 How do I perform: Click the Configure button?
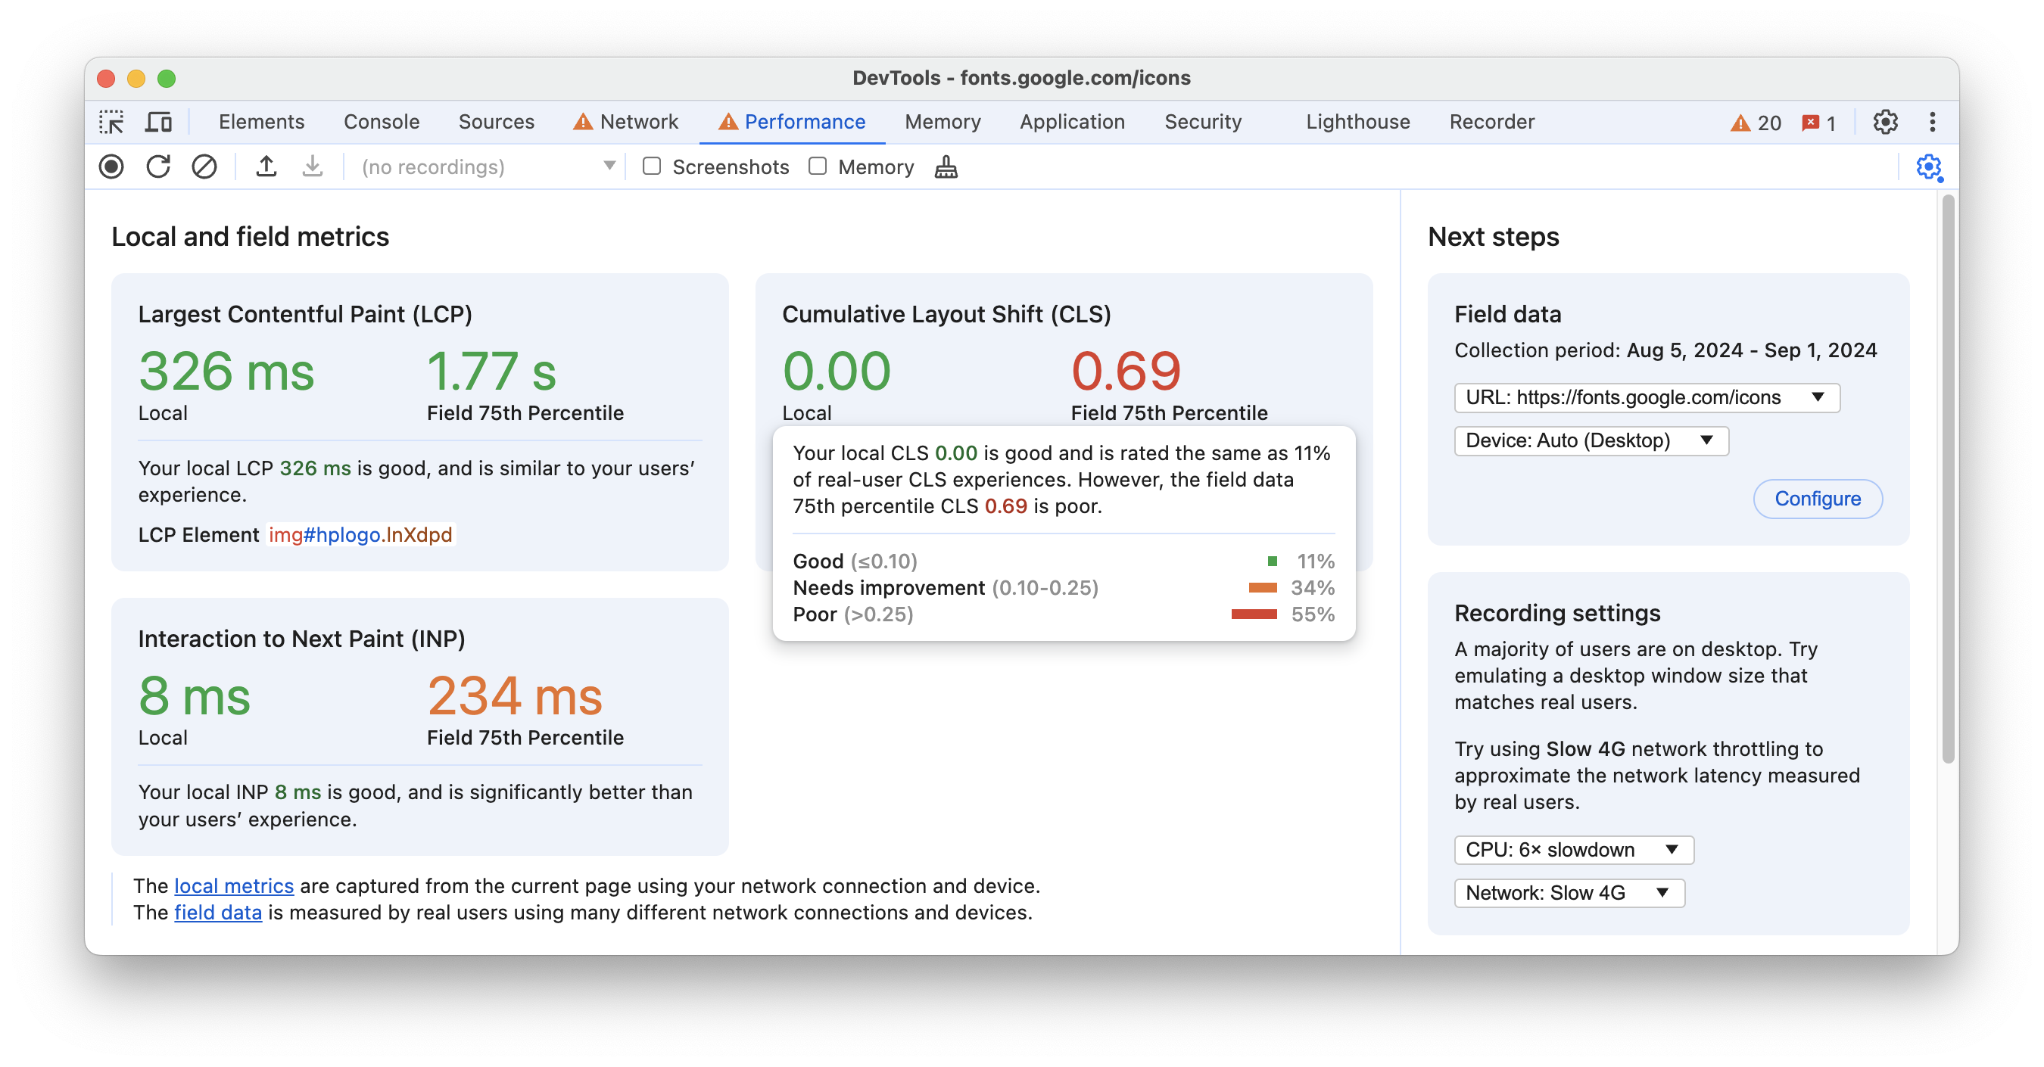[x=1818, y=499]
